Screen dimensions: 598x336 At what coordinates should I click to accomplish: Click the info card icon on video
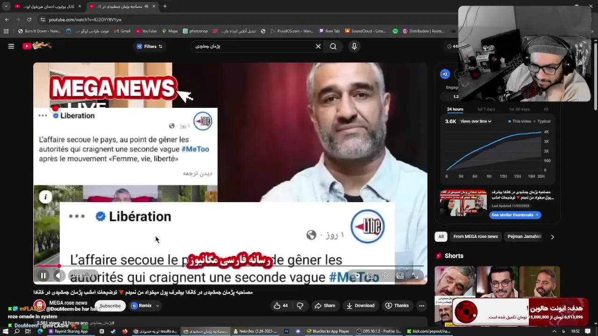[x=45, y=197]
